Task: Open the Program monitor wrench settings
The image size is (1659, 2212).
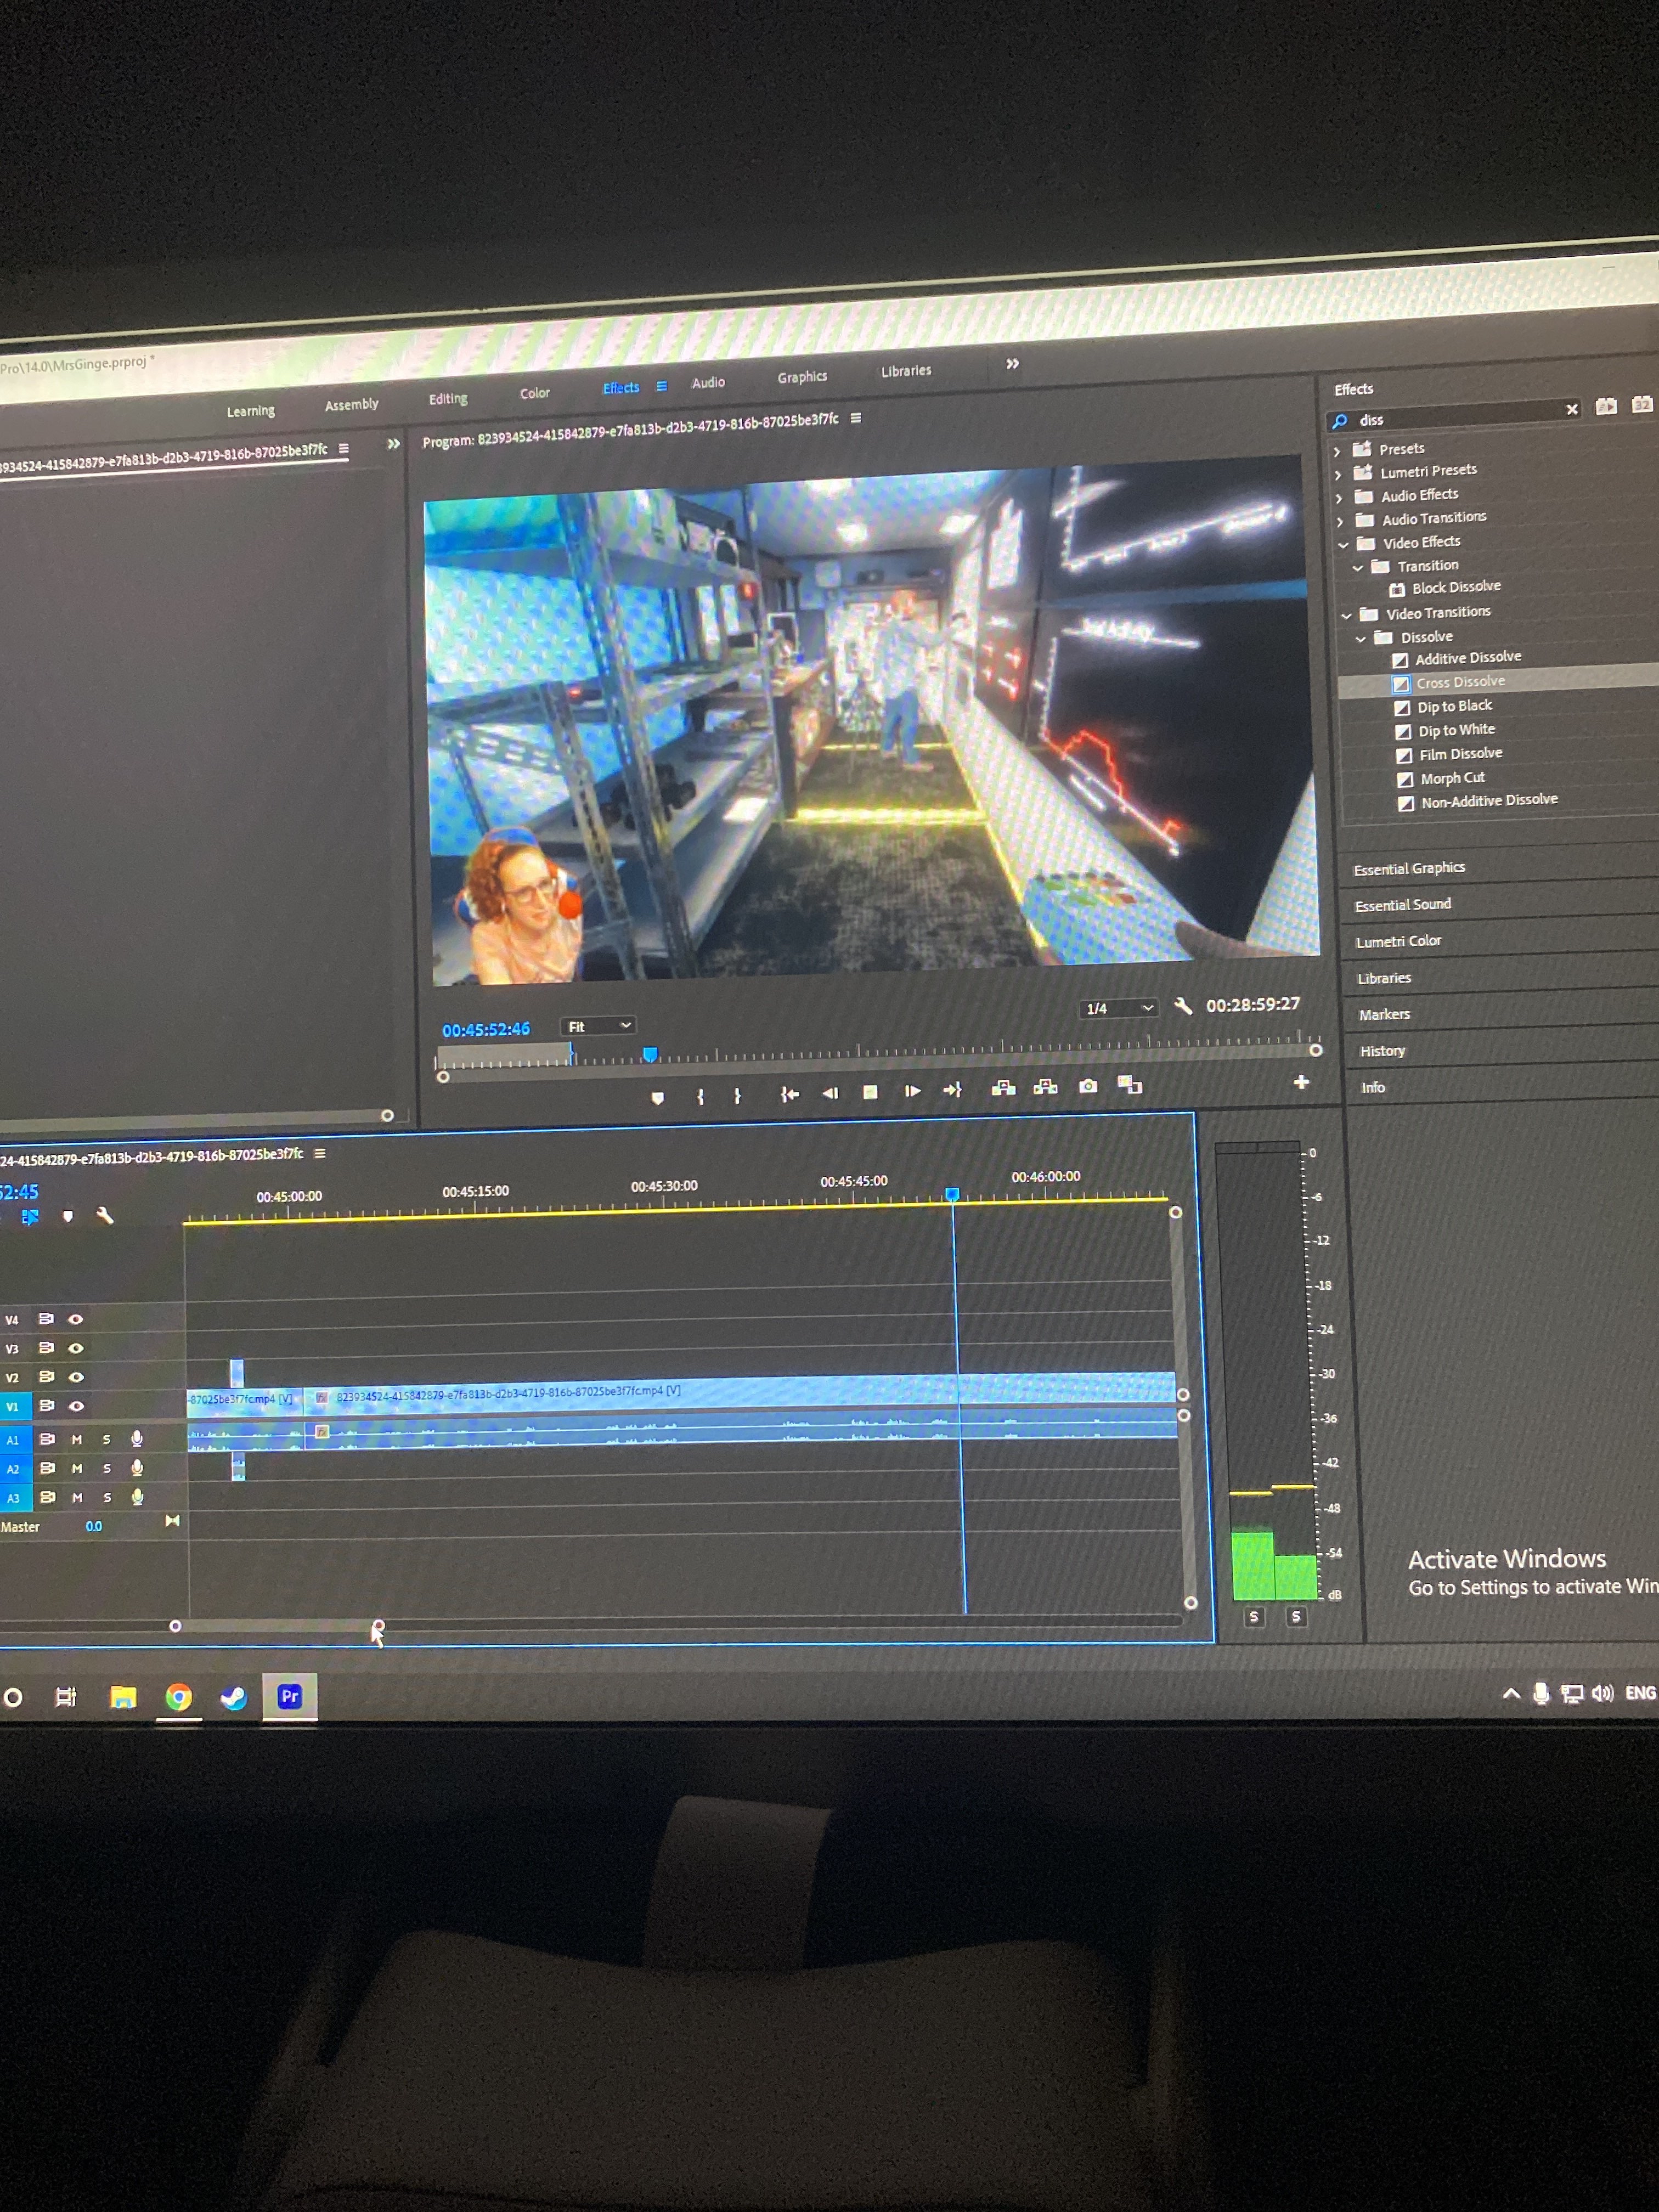Action: (x=1183, y=1006)
